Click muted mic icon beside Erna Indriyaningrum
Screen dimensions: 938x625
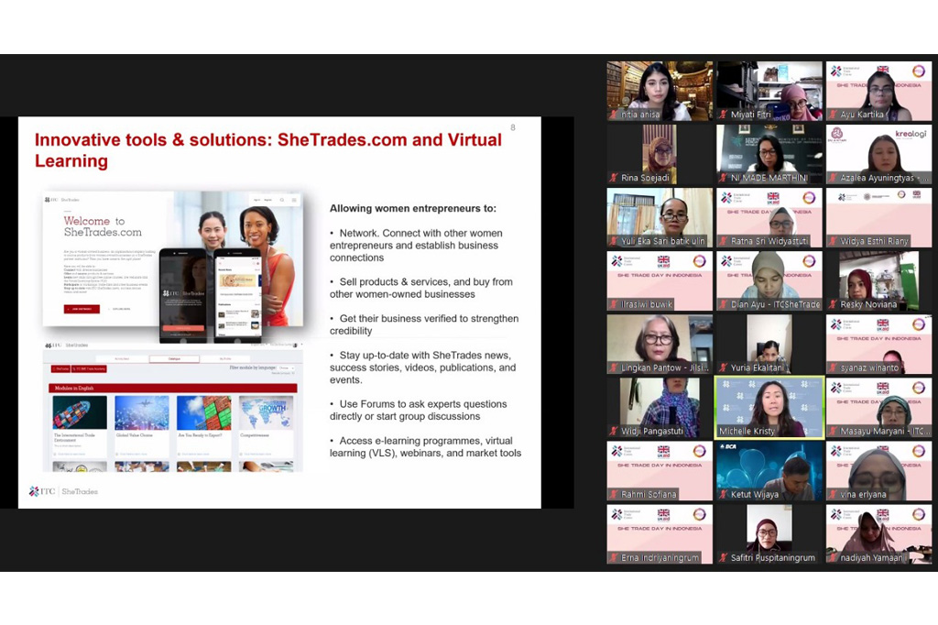614,558
